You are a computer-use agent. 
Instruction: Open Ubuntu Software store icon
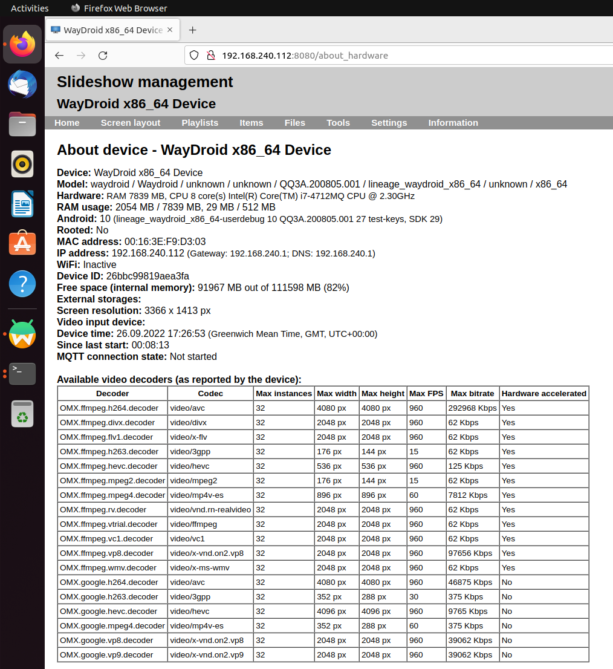click(x=22, y=244)
